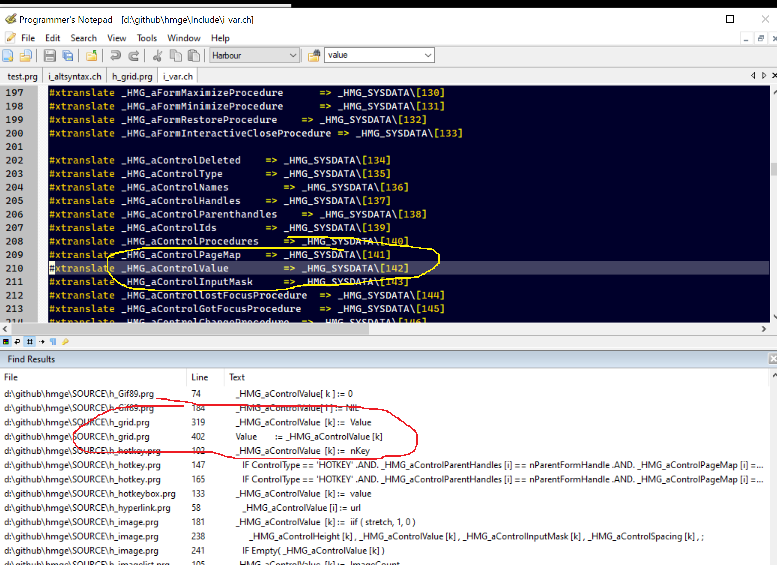Image resolution: width=777 pixels, height=565 pixels.
Task: Copy selection with the Copy icon
Action: (x=176, y=55)
